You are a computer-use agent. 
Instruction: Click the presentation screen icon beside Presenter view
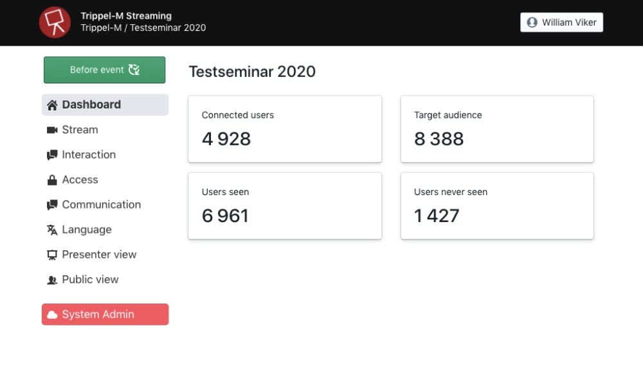pos(52,255)
